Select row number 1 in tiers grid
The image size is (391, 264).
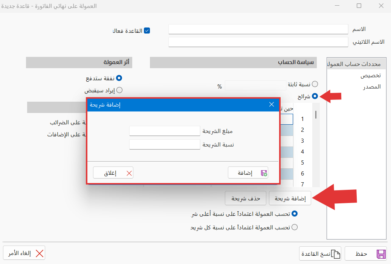[x=302, y=119]
